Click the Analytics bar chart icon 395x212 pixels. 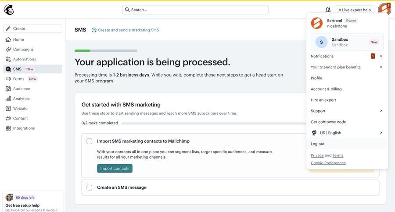(8, 99)
